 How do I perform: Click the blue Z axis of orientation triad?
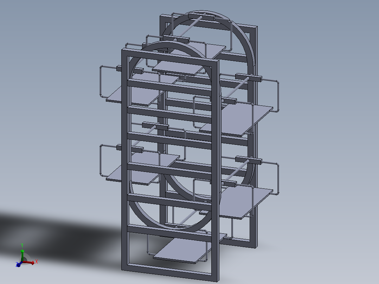(18, 264)
